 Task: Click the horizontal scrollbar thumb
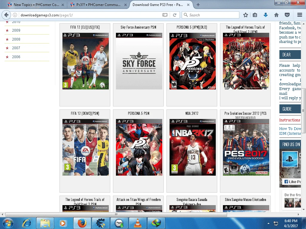pyautogui.click(x=116, y=214)
